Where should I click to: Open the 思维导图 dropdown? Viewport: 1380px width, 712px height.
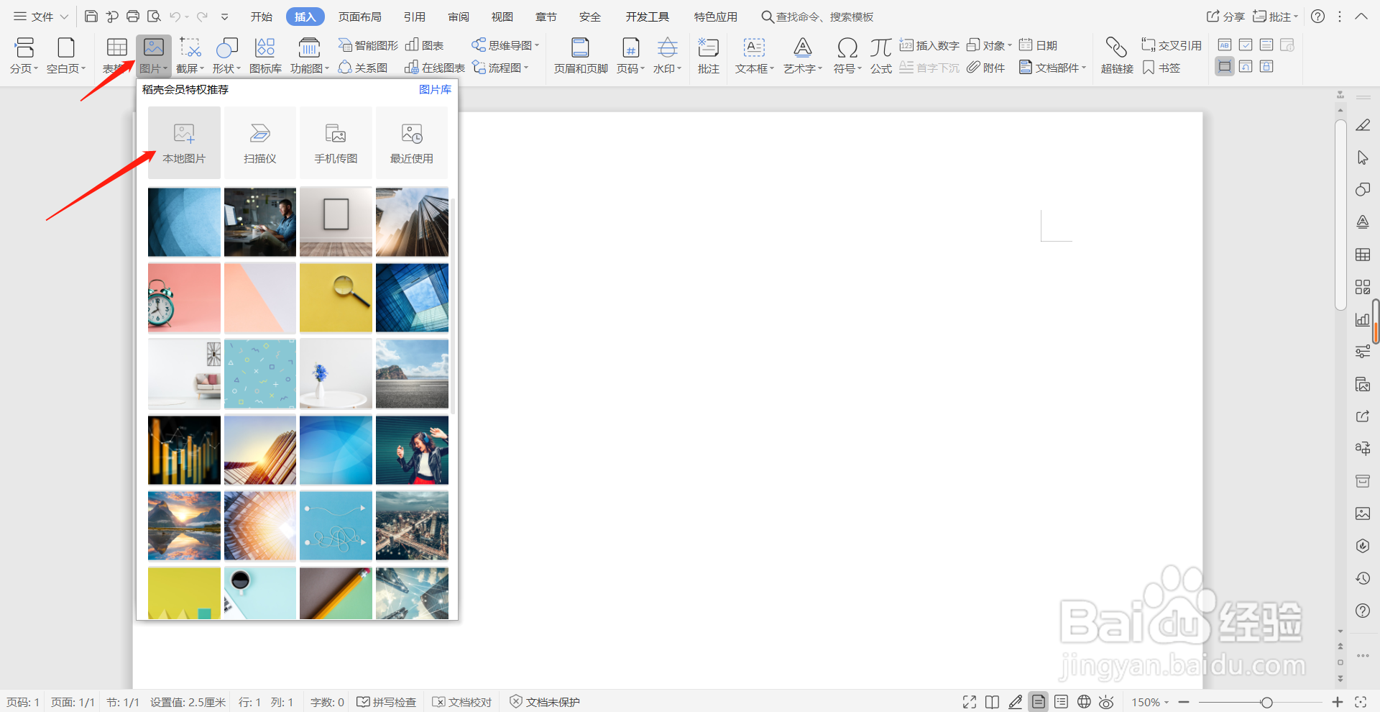pyautogui.click(x=505, y=45)
